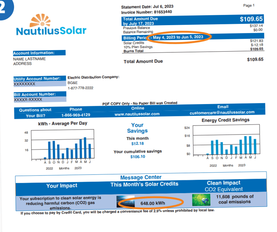277x232 pixels.
Task: Click the ADDRESS line
Action: (22, 64)
